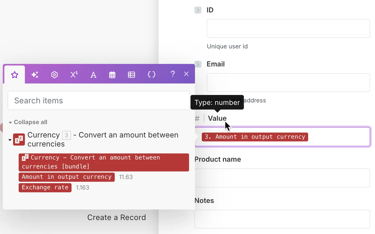Click the 11.63 sample value
The height and width of the screenshot is (234, 375).
pyautogui.click(x=126, y=177)
